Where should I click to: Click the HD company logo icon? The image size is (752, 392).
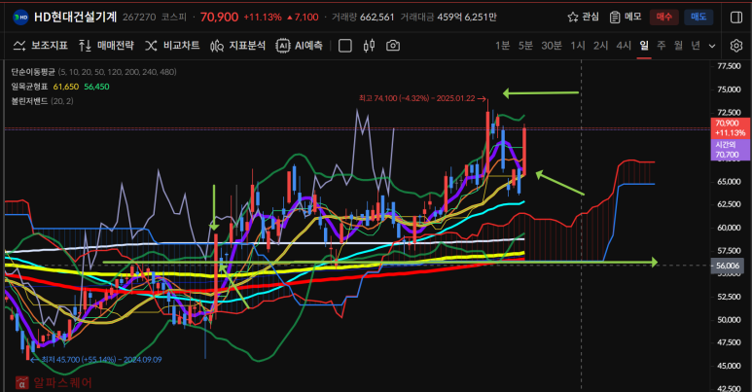(20, 18)
